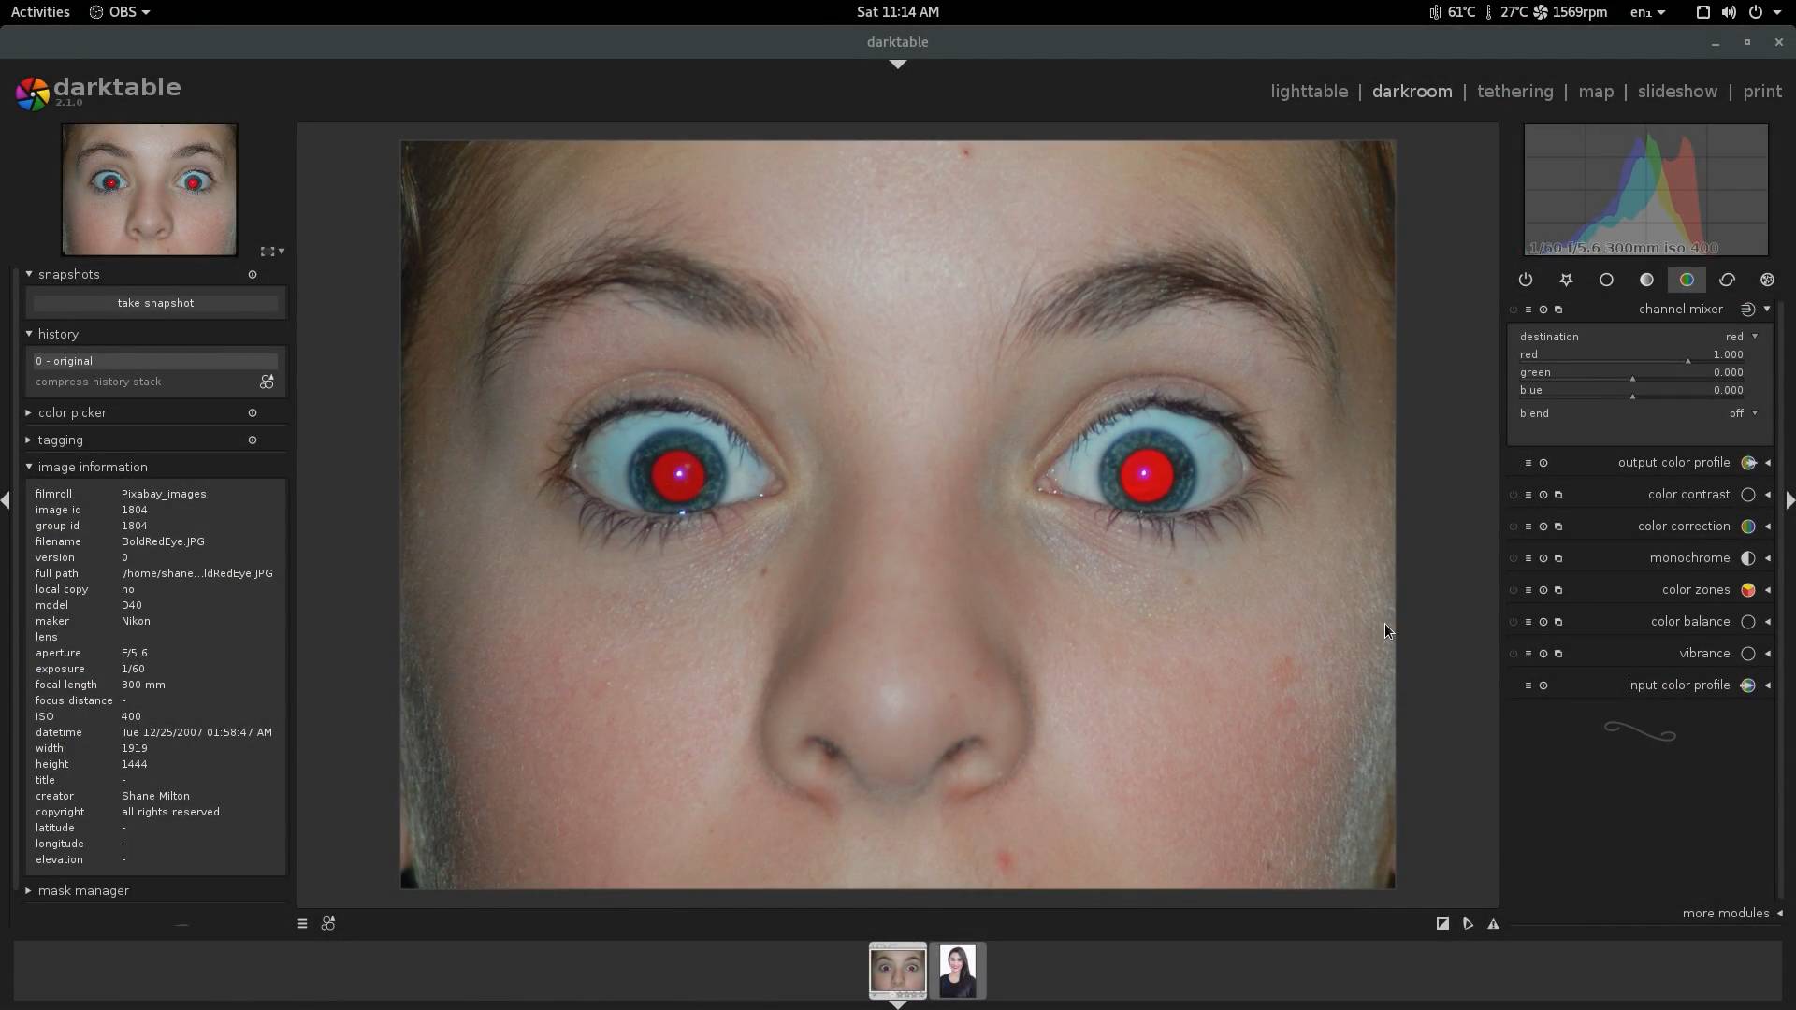
Task: Show active modules group (power icon)
Action: (x=1526, y=280)
